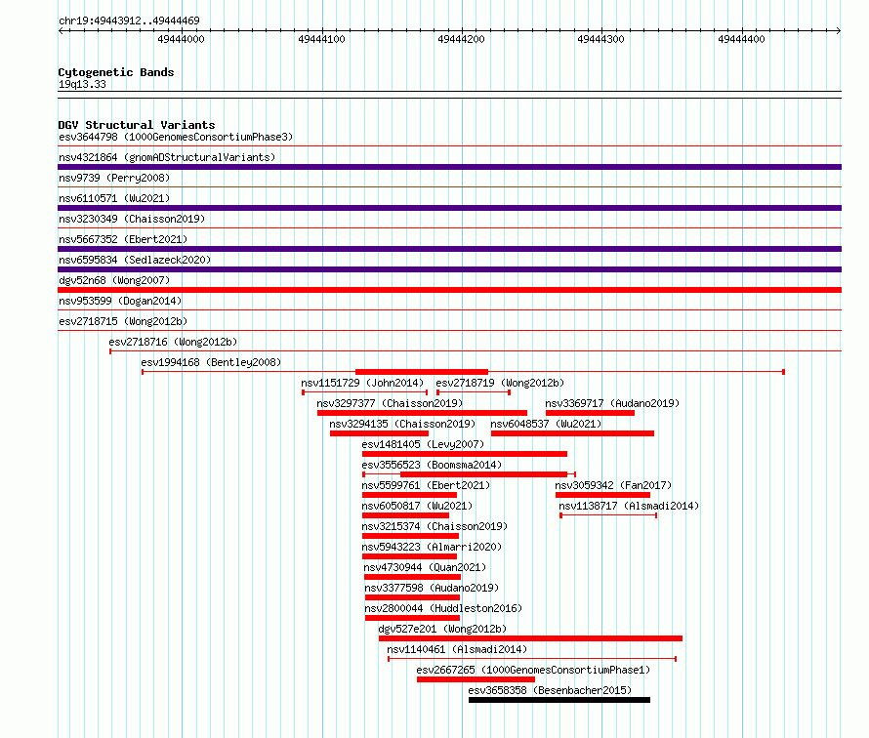Viewport: 869px width, 738px height.
Task: Select nsv1140461 (Alsmadi2014) label
Action: click(457, 649)
